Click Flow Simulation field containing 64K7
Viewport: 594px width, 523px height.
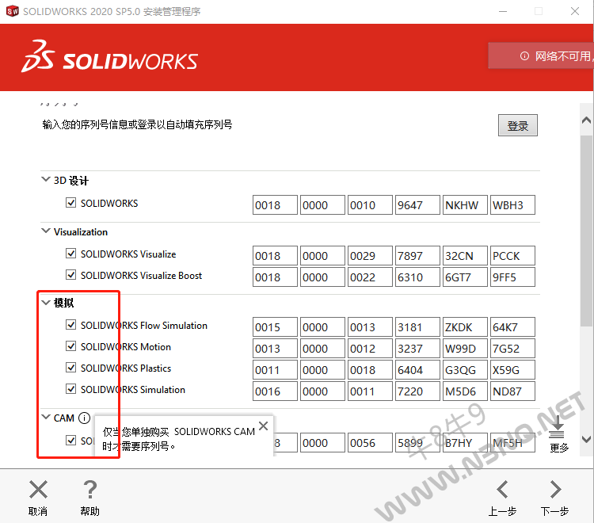pos(512,327)
